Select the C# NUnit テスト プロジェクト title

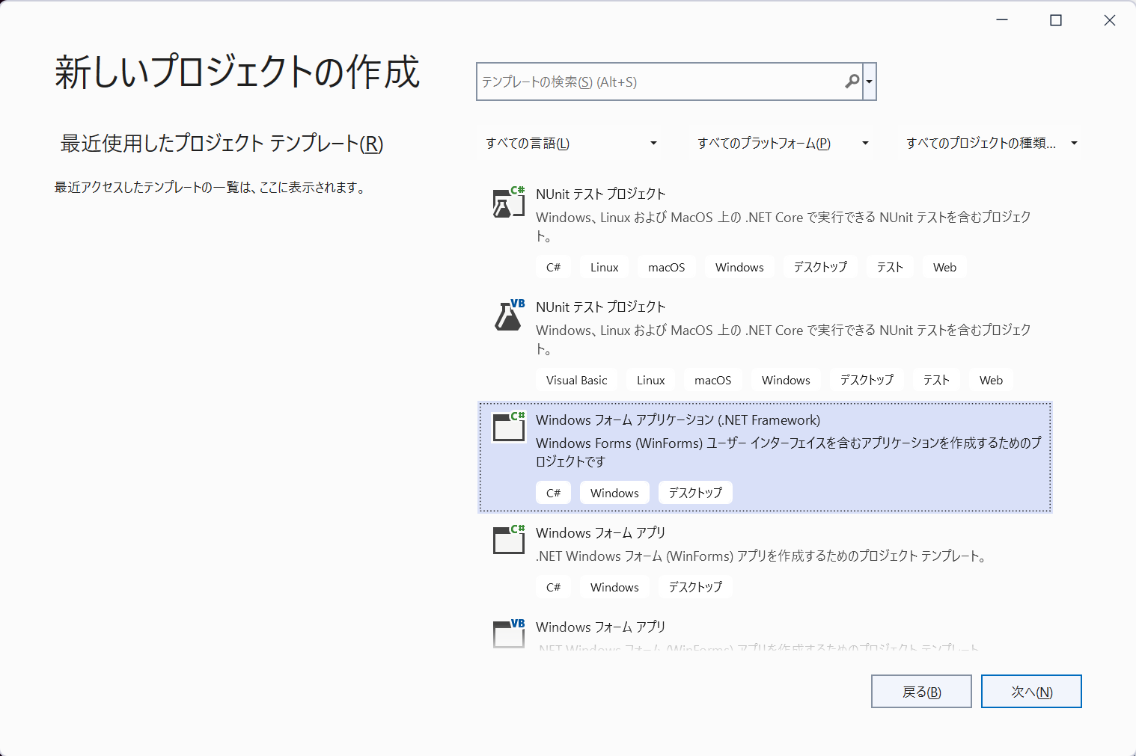pyautogui.click(x=600, y=194)
